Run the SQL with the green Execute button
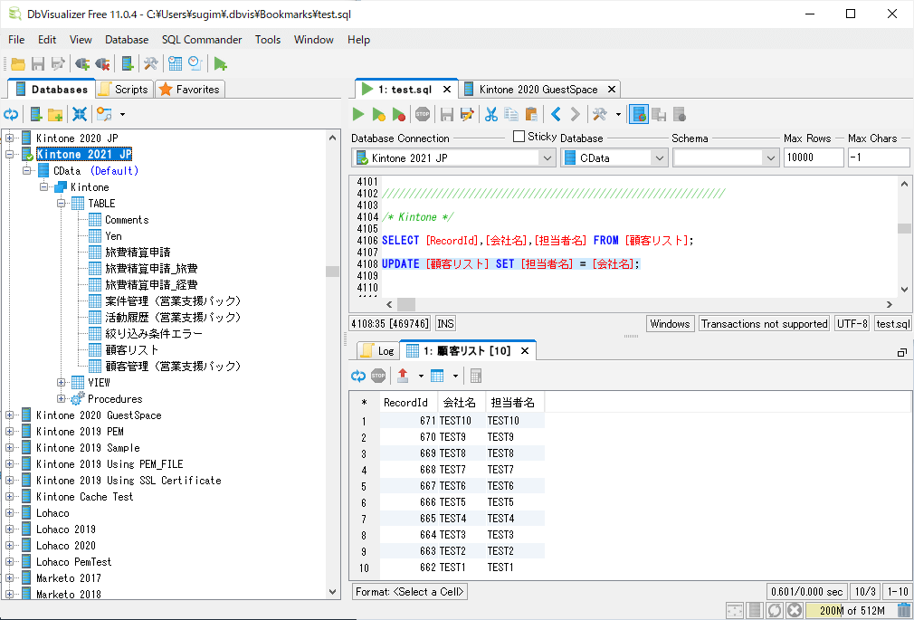This screenshot has width=914, height=620. pyautogui.click(x=358, y=114)
